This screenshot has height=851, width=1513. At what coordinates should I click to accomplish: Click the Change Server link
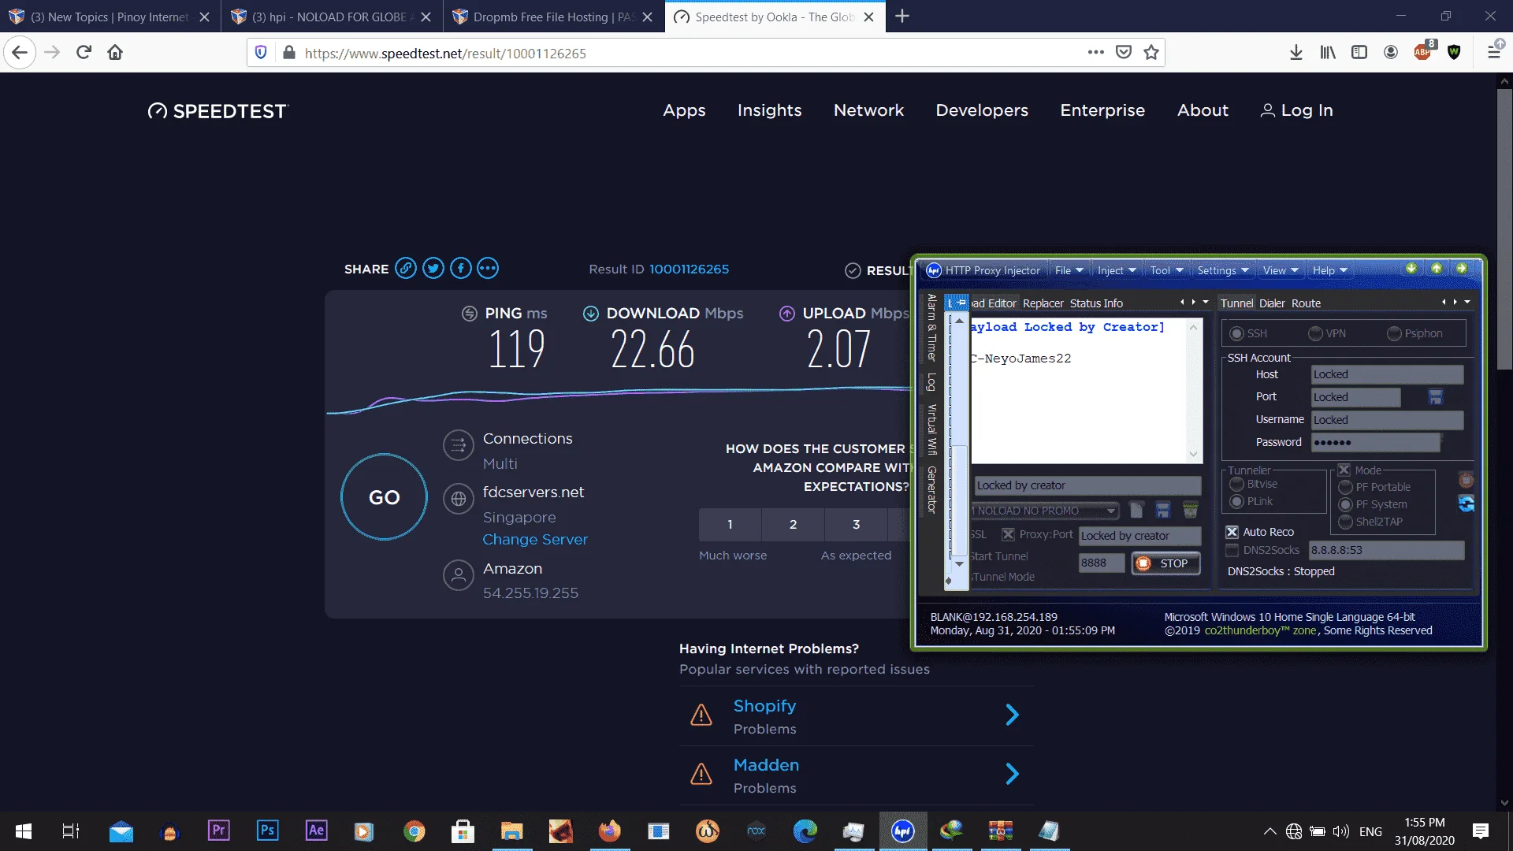click(x=535, y=540)
